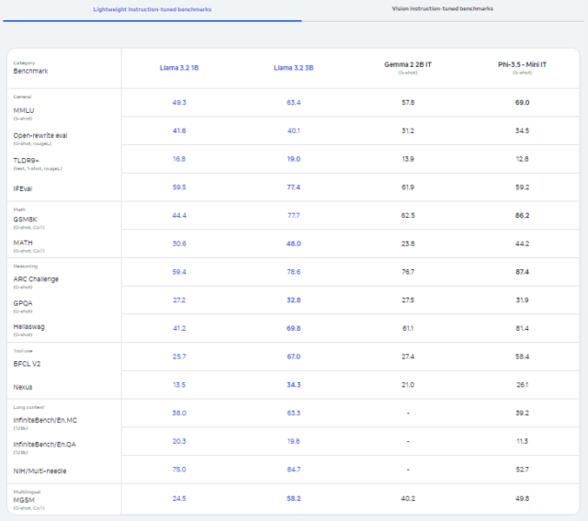Image resolution: width=588 pixels, height=521 pixels.
Task: Click IFEval score 61.9 for Gemma
Action: [x=408, y=187]
